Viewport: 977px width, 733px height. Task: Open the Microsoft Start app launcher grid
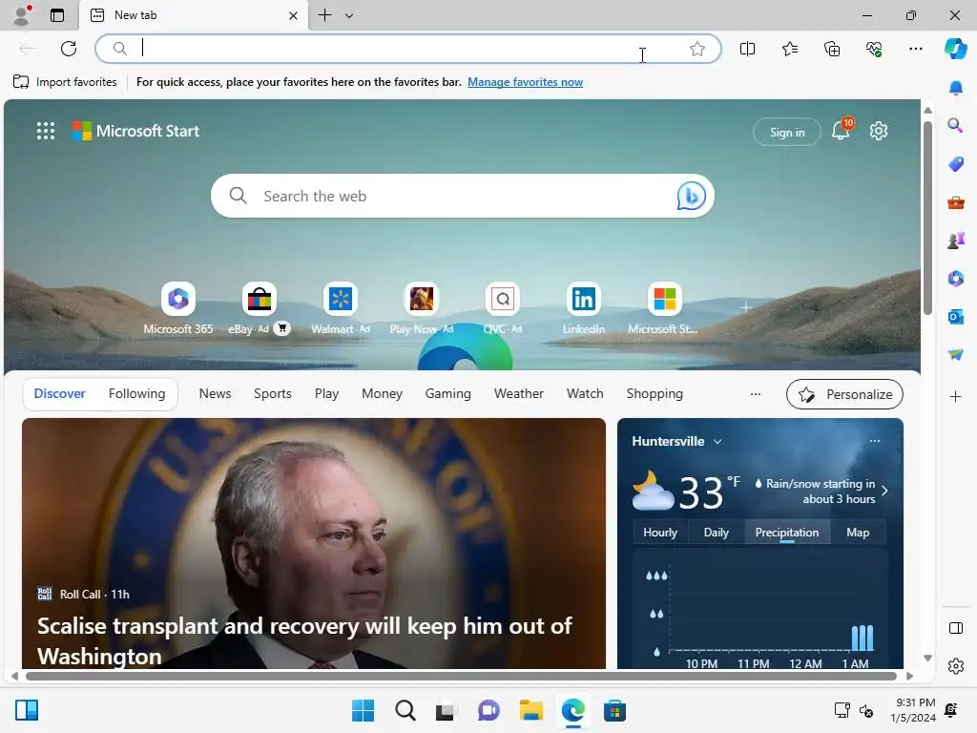46,131
